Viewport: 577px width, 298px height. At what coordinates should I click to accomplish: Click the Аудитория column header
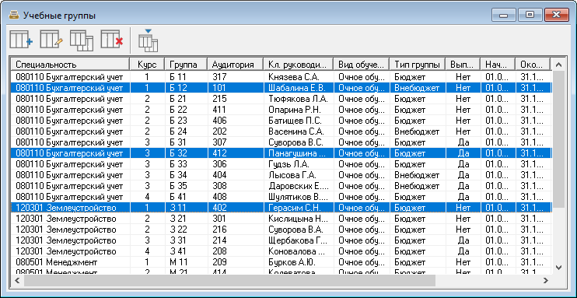[235, 65]
